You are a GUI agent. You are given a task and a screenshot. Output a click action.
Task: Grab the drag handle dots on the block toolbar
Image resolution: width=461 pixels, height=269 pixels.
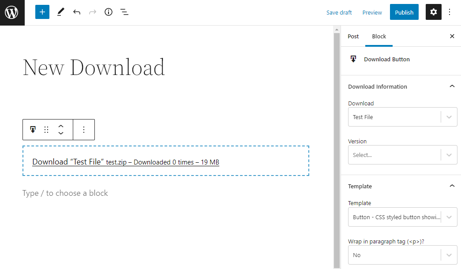coord(46,129)
